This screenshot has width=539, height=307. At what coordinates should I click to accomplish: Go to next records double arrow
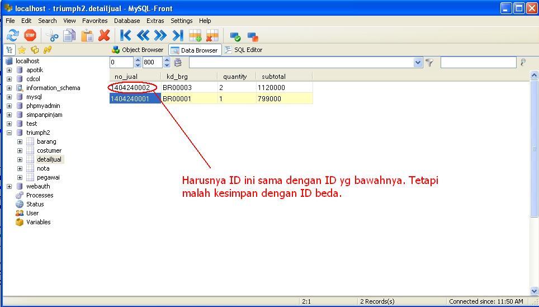[x=160, y=35]
